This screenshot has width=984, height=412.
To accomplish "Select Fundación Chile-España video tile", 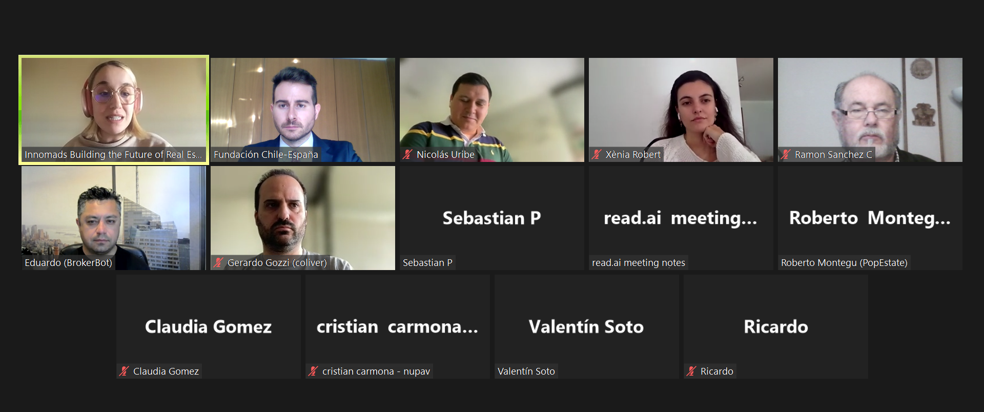I will point(303,110).
